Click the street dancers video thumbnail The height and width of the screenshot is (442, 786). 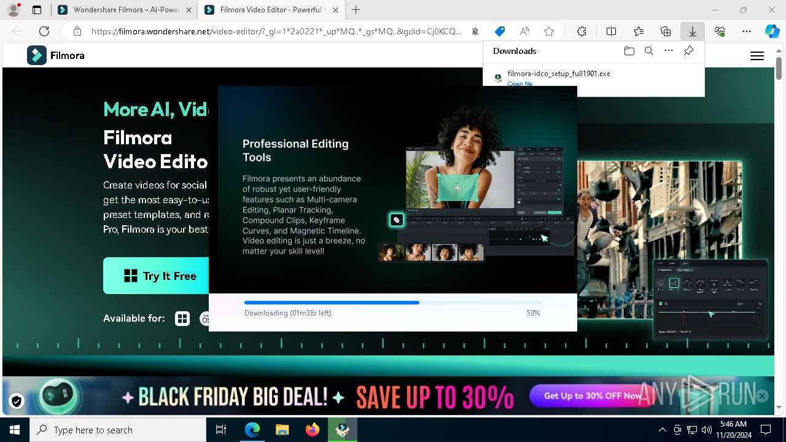(x=660, y=239)
